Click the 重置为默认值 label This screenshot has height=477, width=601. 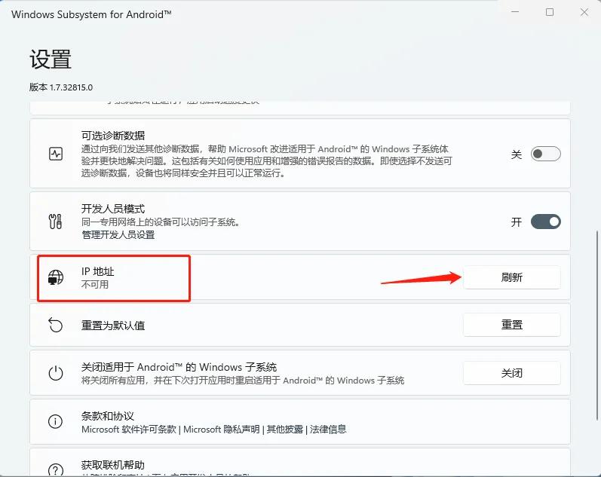pos(113,326)
